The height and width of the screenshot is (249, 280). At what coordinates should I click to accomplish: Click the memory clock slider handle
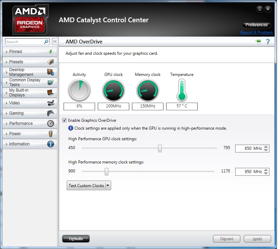106,171
